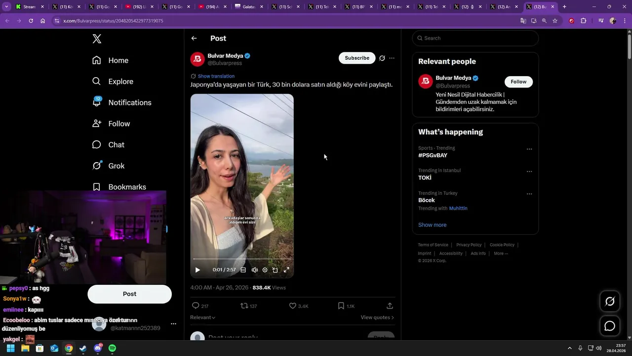This screenshot has height=356, width=632.
Task: Open Terms of Service link
Action: pyautogui.click(x=433, y=245)
